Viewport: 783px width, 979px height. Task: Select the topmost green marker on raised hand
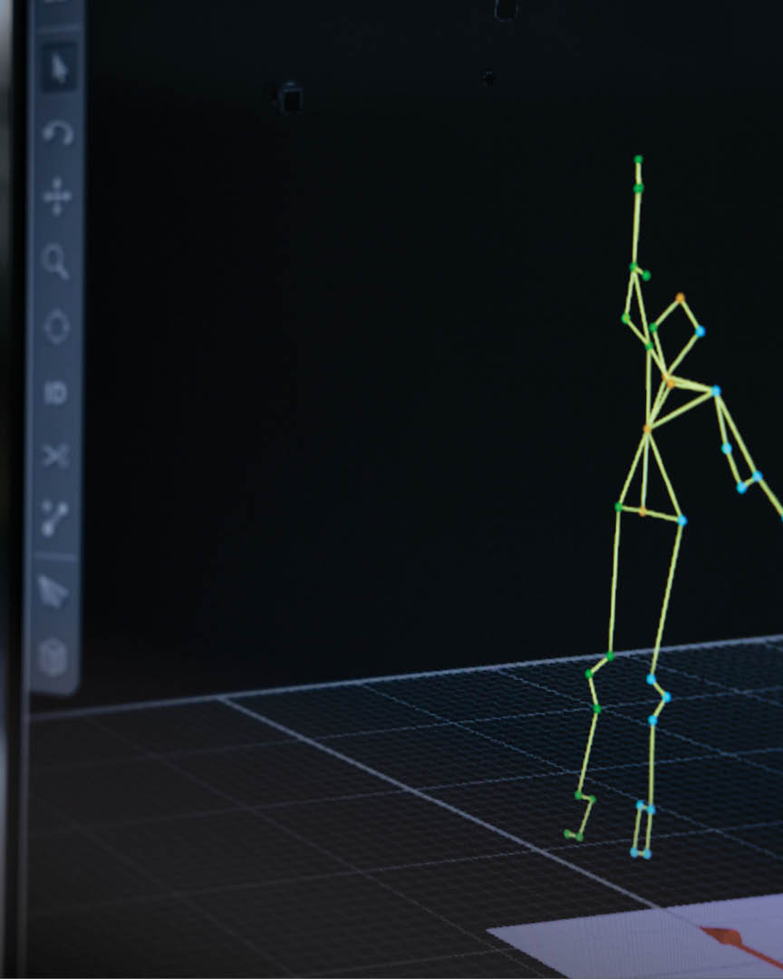click(638, 160)
